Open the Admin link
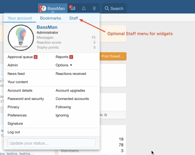The width and height of the screenshot is (195, 155). tap(13, 65)
